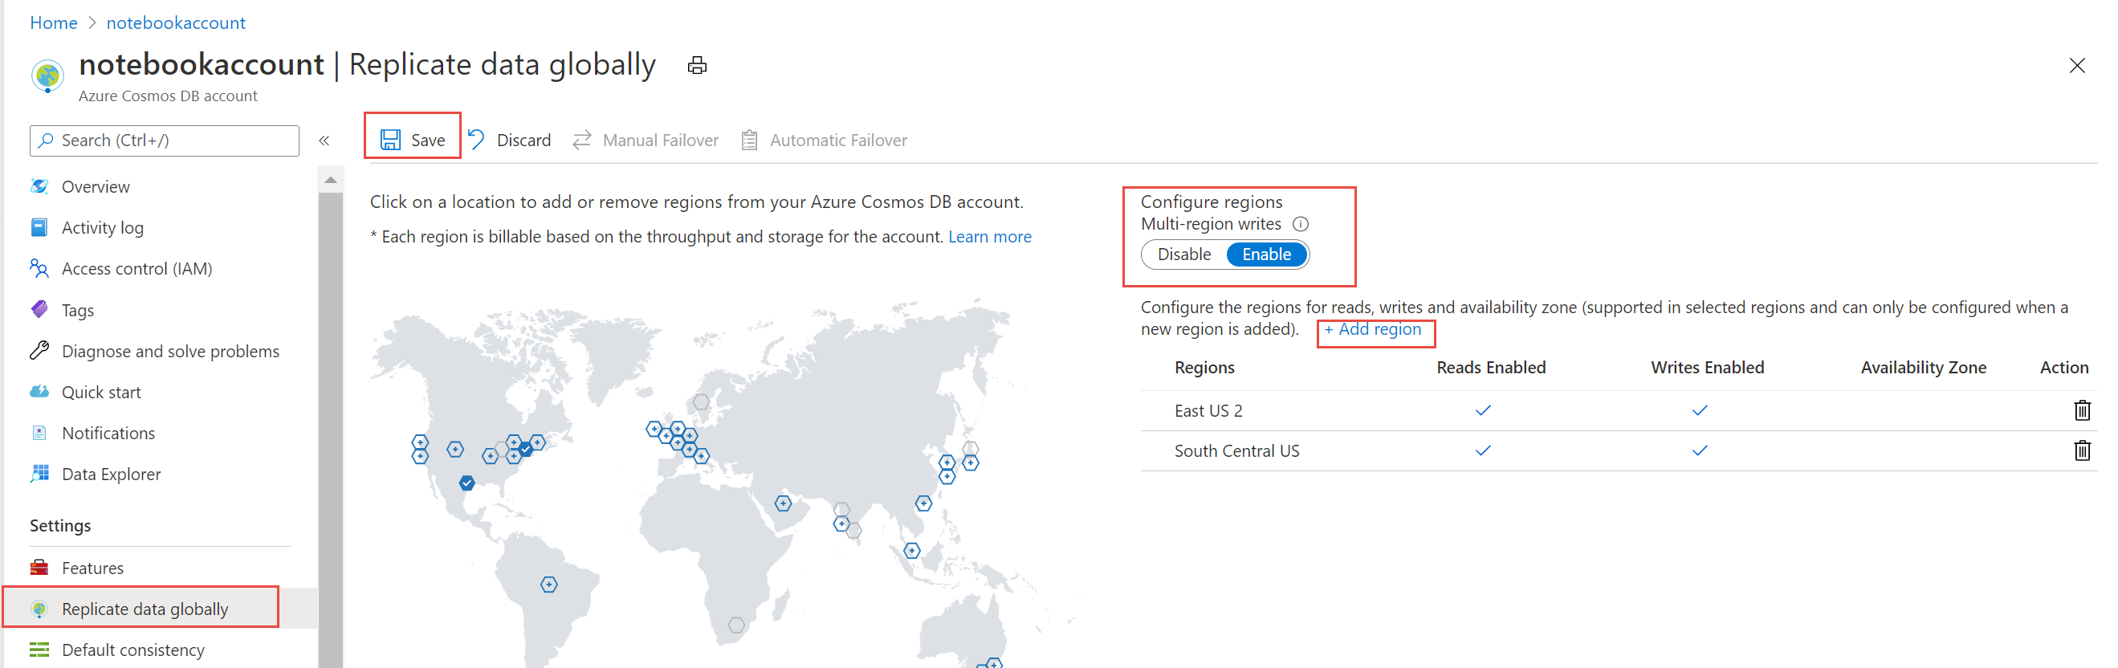Click the Save floppy disk icon
The width and height of the screenshot is (2118, 668).
coord(390,140)
